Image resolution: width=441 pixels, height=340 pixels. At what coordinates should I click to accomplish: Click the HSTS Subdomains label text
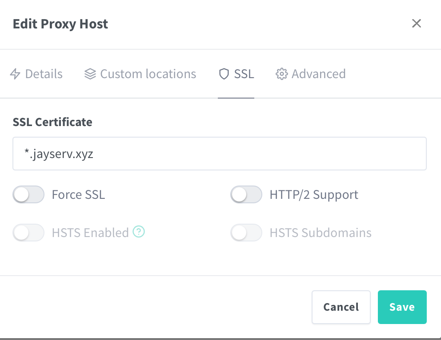[320, 233]
